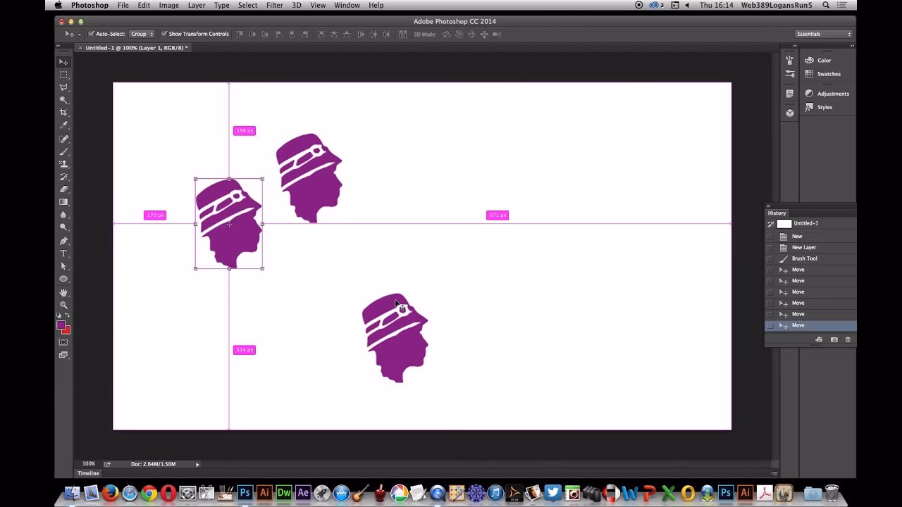Open the Adjustments panel
This screenshot has height=507, width=902.
coord(832,93)
